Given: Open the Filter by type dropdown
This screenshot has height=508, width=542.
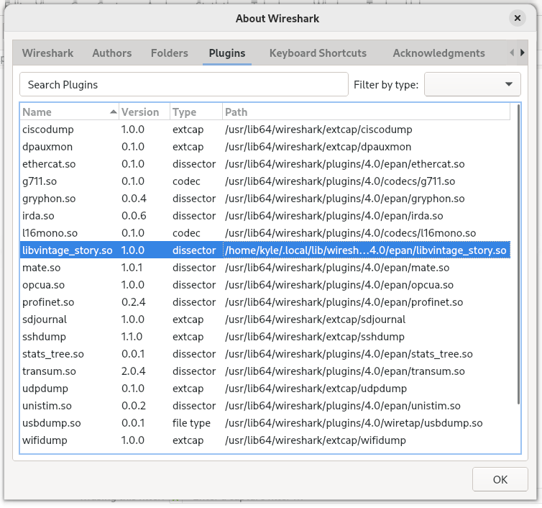Looking at the screenshot, I should point(472,84).
